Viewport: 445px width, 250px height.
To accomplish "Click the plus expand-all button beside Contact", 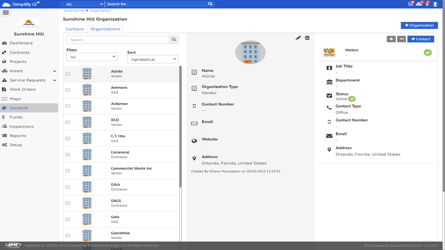I will pos(391,39).
